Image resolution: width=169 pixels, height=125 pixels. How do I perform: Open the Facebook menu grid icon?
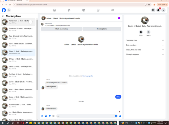(x=153, y=10)
